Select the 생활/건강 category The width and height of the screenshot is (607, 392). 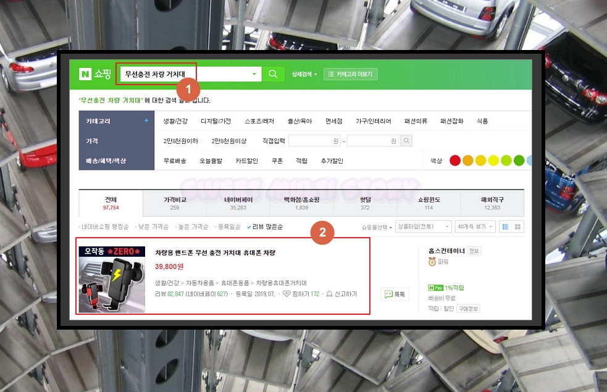175,121
